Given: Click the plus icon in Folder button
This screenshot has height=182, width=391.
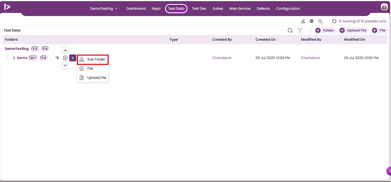Looking at the screenshot, I should pyautogui.click(x=318, y=30).
